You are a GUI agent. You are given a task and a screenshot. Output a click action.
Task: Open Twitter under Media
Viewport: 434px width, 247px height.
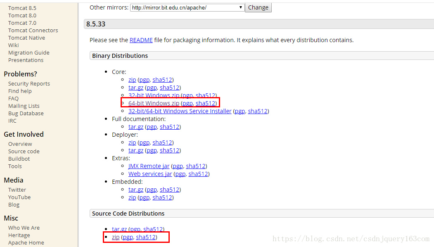17,190
